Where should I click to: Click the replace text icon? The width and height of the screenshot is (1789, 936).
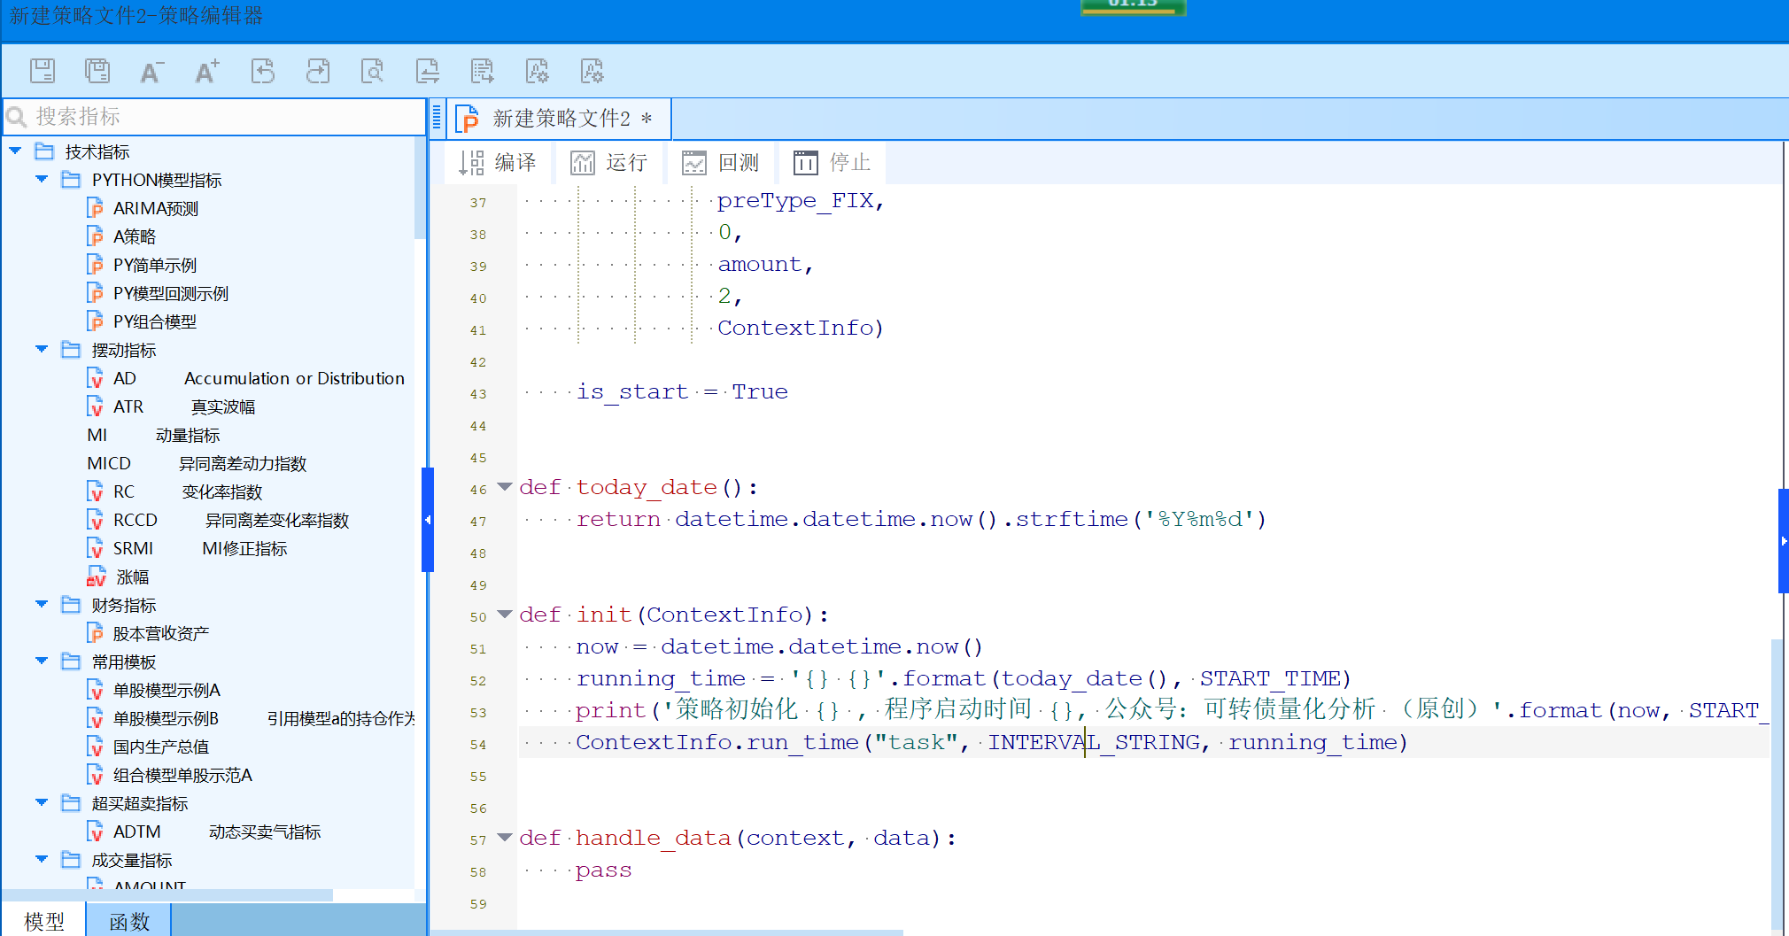click(x=428, y=71)
